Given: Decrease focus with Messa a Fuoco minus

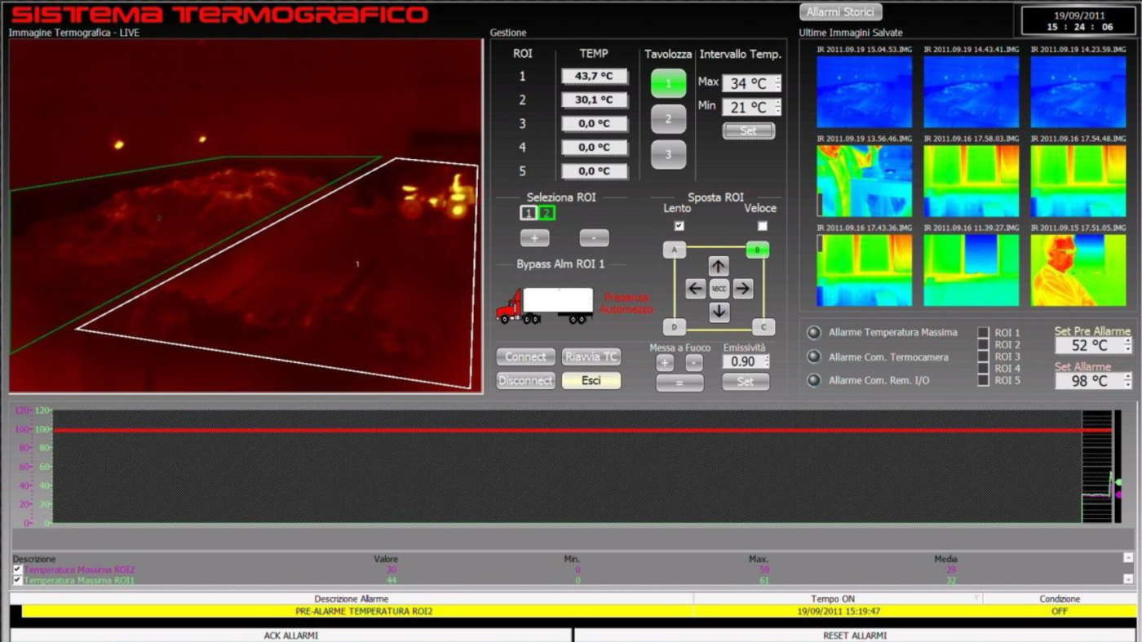Looking at the screenshot, I should click(694, 363).
